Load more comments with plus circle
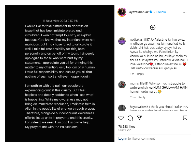This screenshot has width=193, height=147. (153, 27)
